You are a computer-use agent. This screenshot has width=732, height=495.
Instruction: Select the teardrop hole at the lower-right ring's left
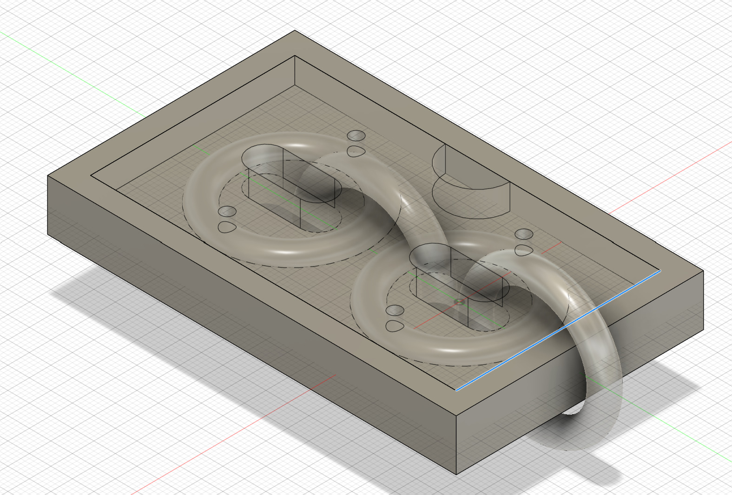[395, 326]
